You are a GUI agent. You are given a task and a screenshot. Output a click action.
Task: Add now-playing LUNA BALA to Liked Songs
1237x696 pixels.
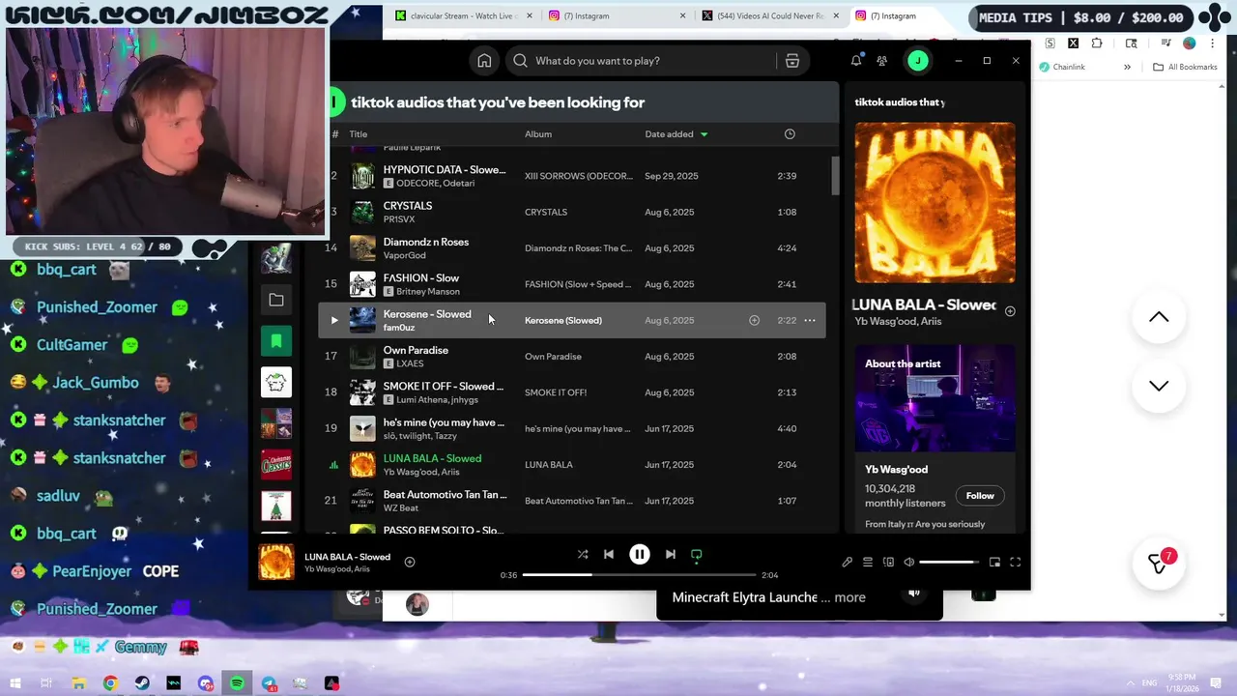coord(410,562)
